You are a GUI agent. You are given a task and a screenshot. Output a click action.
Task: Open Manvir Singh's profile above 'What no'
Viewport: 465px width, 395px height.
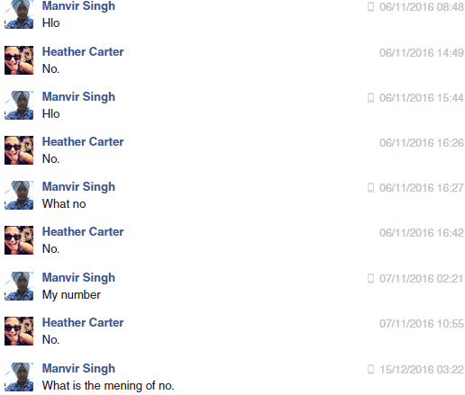click(x=78, y=187)
